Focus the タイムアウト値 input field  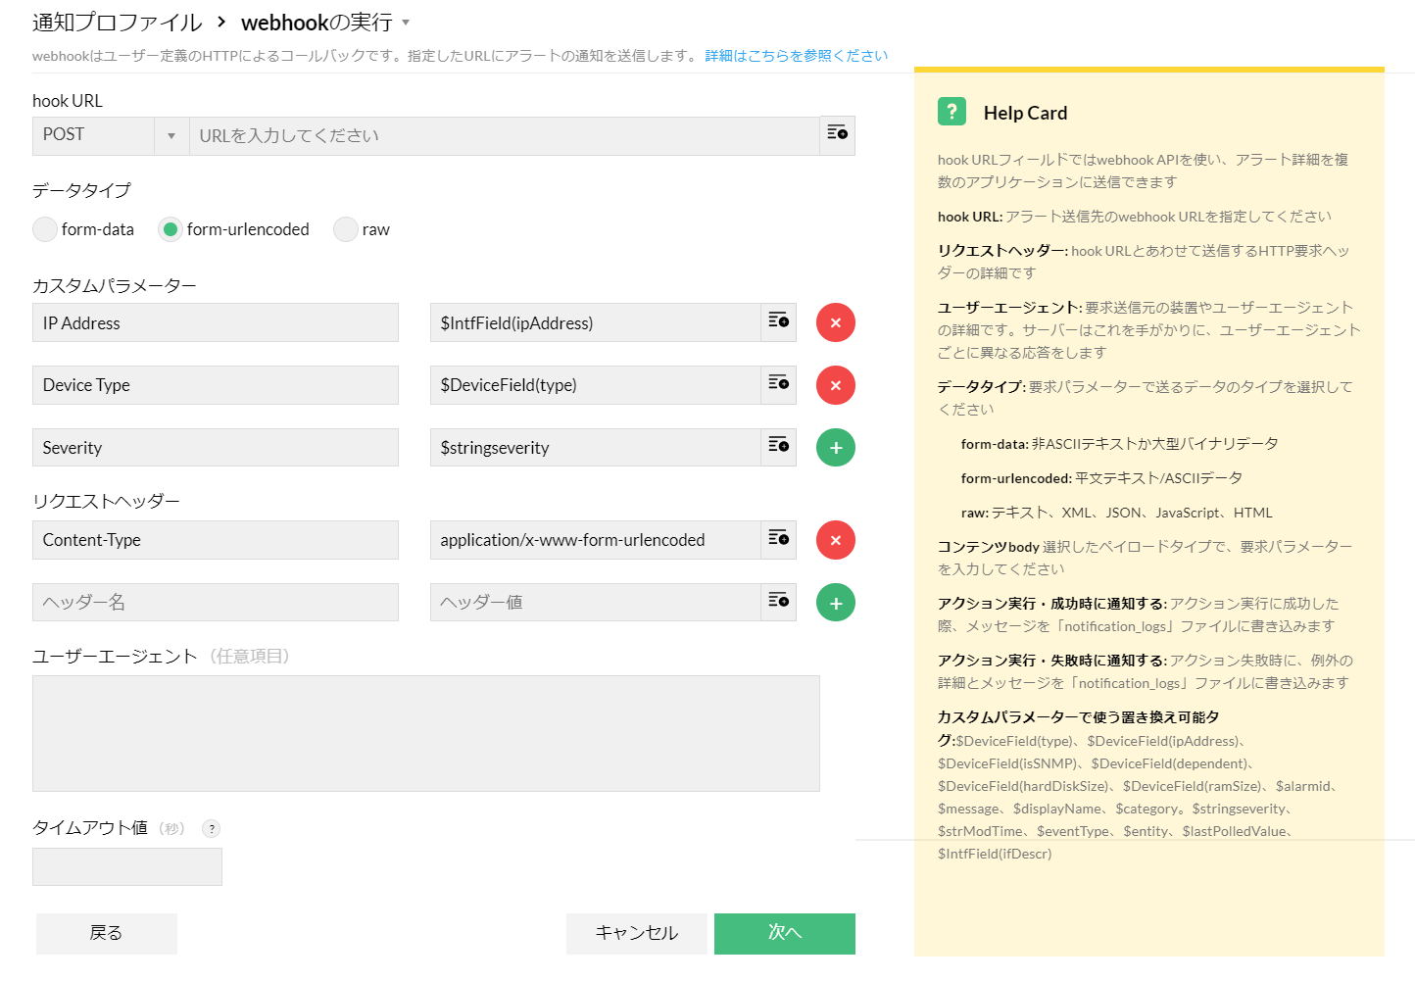point(127,867)
